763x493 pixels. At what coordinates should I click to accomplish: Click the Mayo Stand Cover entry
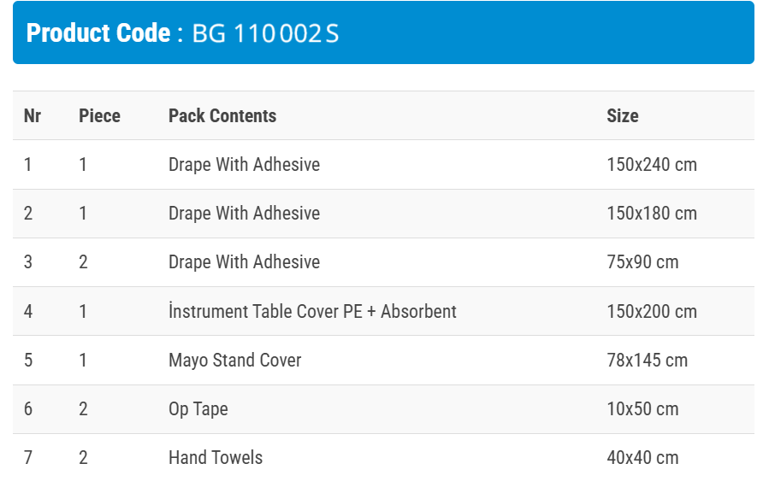pos(234,361)
